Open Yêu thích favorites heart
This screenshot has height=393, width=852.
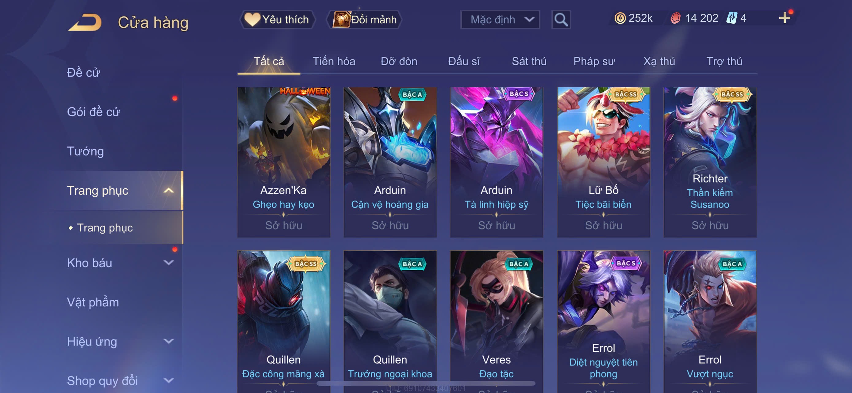click(277, 20)
